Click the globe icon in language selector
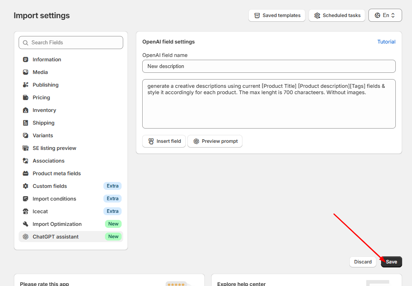Screen dimensions: 412x286 pyautogui.click(x=377, y=15)
